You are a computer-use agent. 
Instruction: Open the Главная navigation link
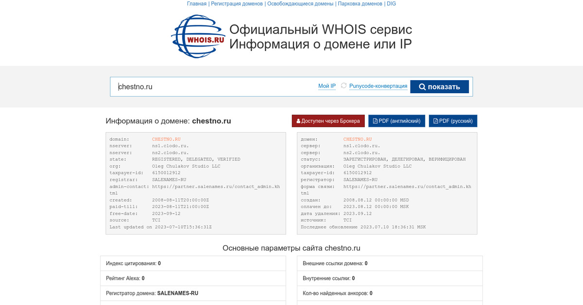[x=197, y=3]
